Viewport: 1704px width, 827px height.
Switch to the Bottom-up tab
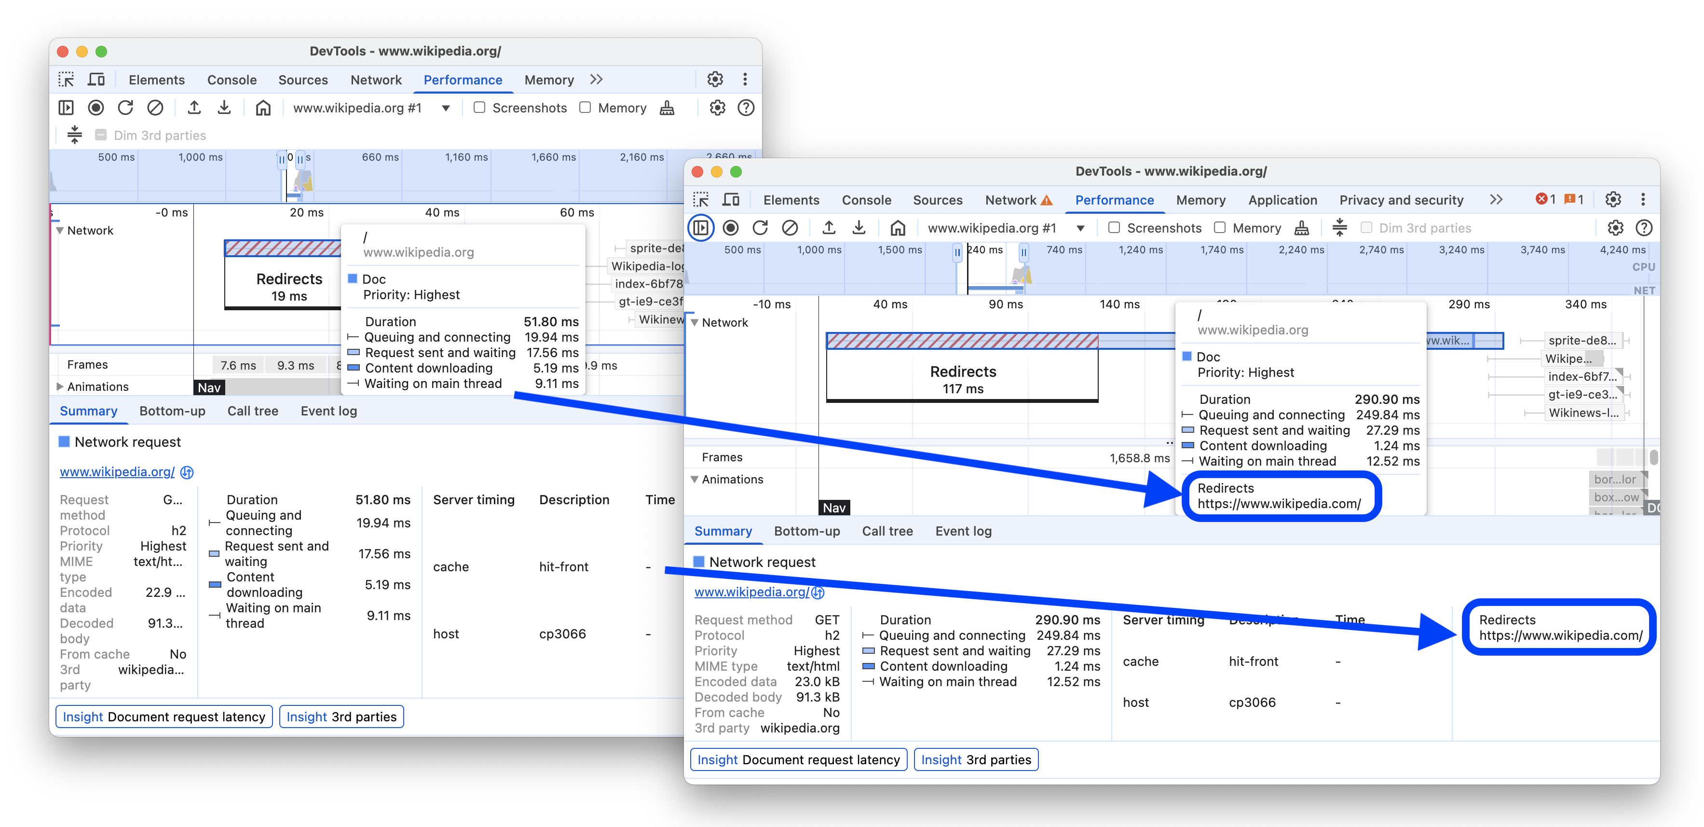click(x=807, y=531)
